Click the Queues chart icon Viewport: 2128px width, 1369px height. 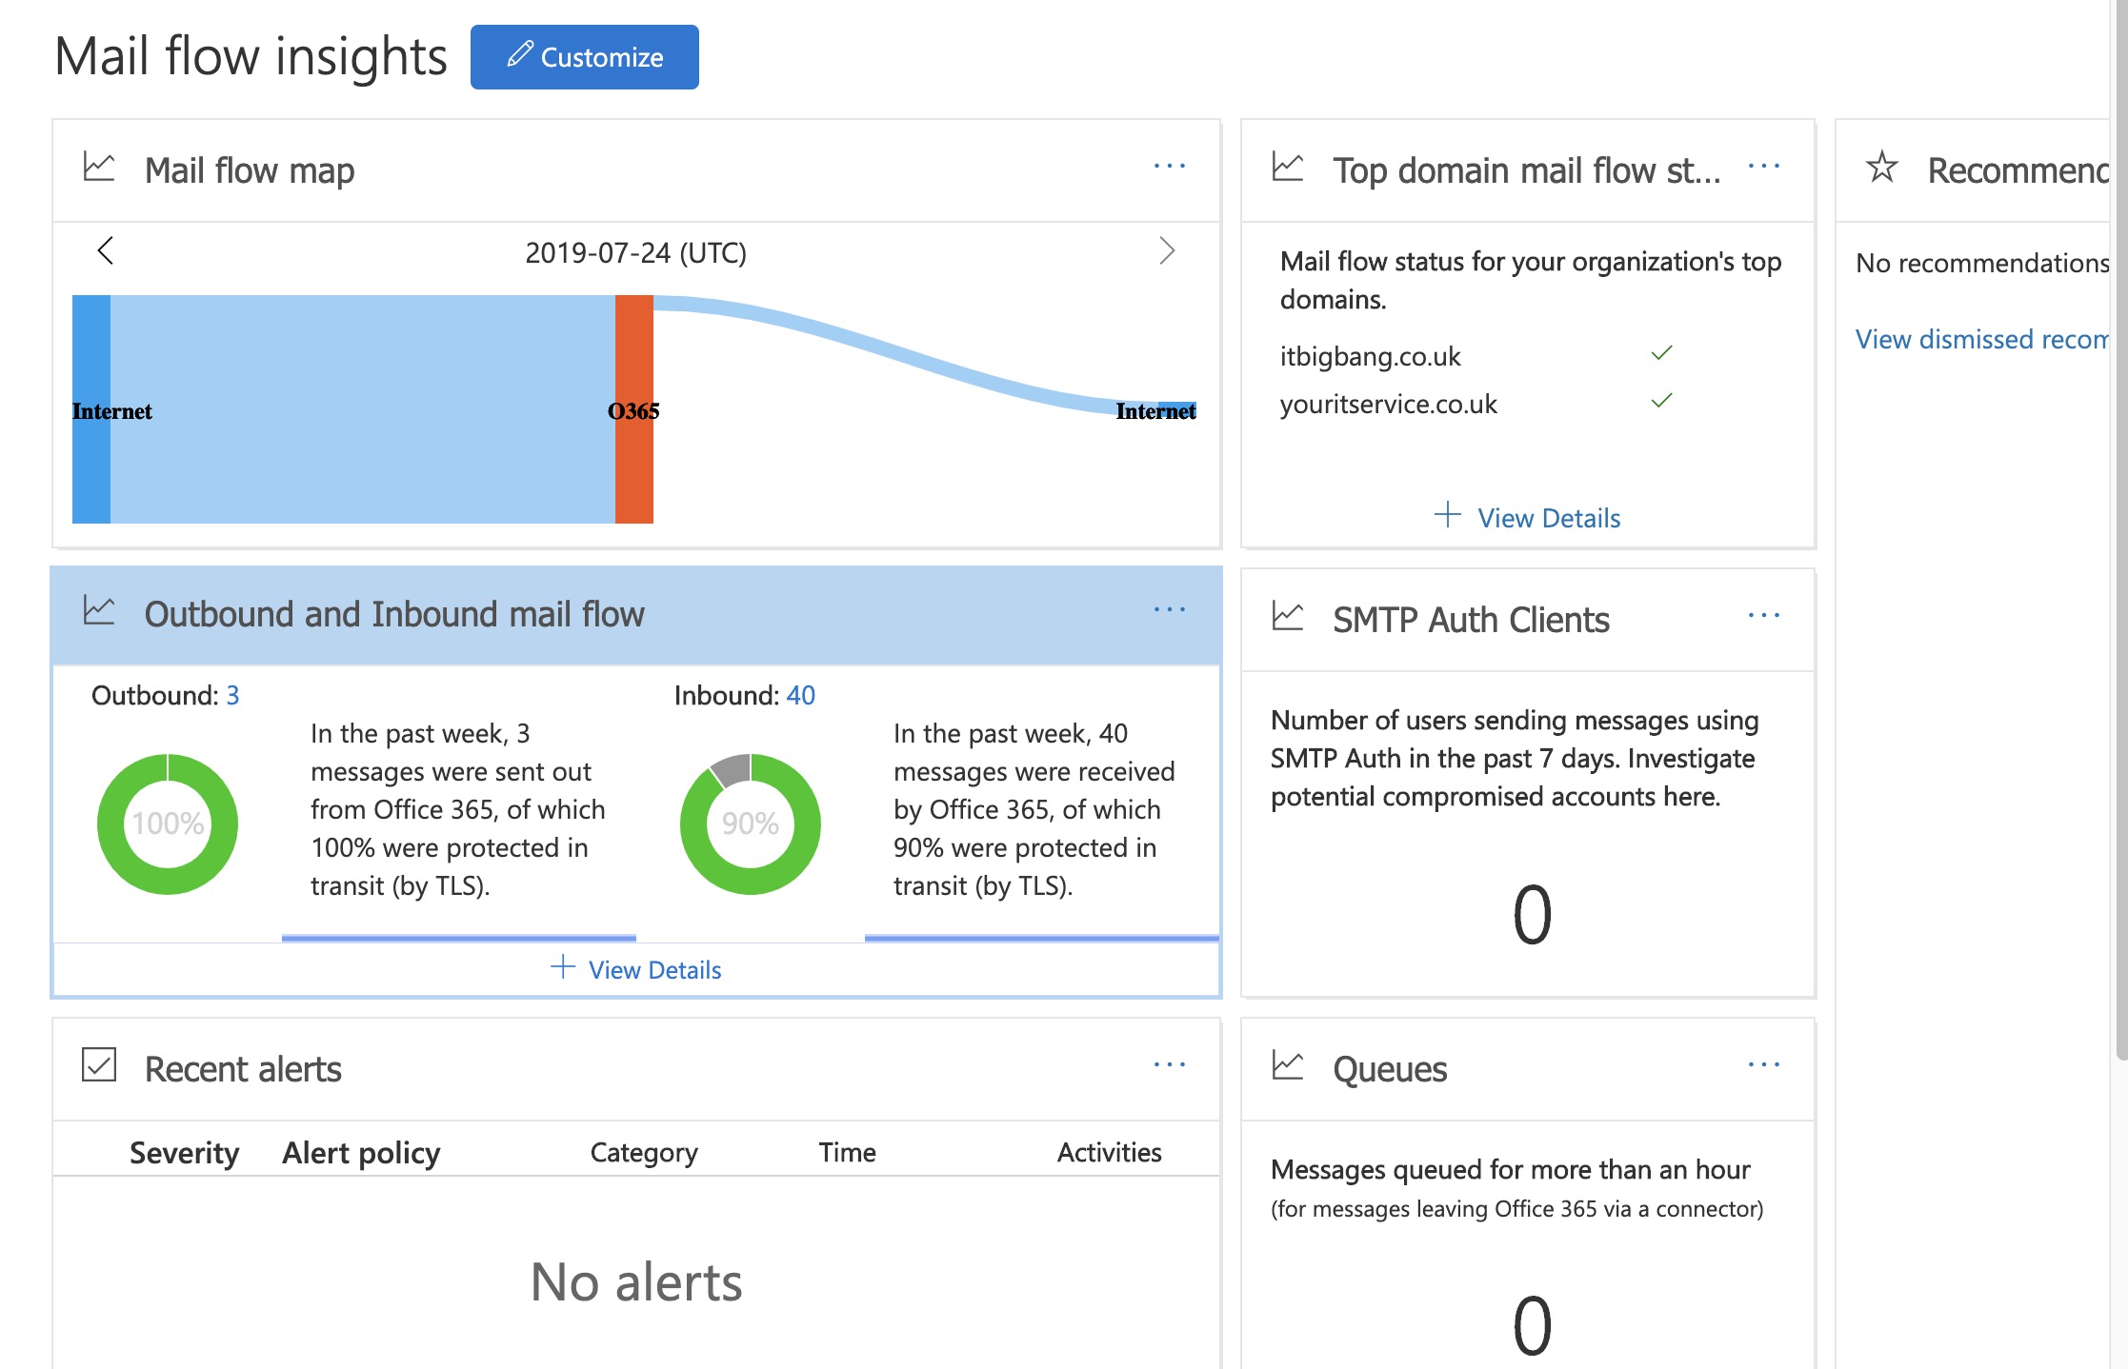coord(1288,1065)
